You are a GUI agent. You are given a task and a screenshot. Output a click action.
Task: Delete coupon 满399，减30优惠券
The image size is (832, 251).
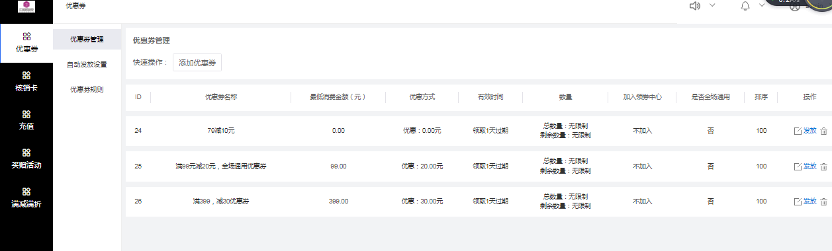point(824,201)
